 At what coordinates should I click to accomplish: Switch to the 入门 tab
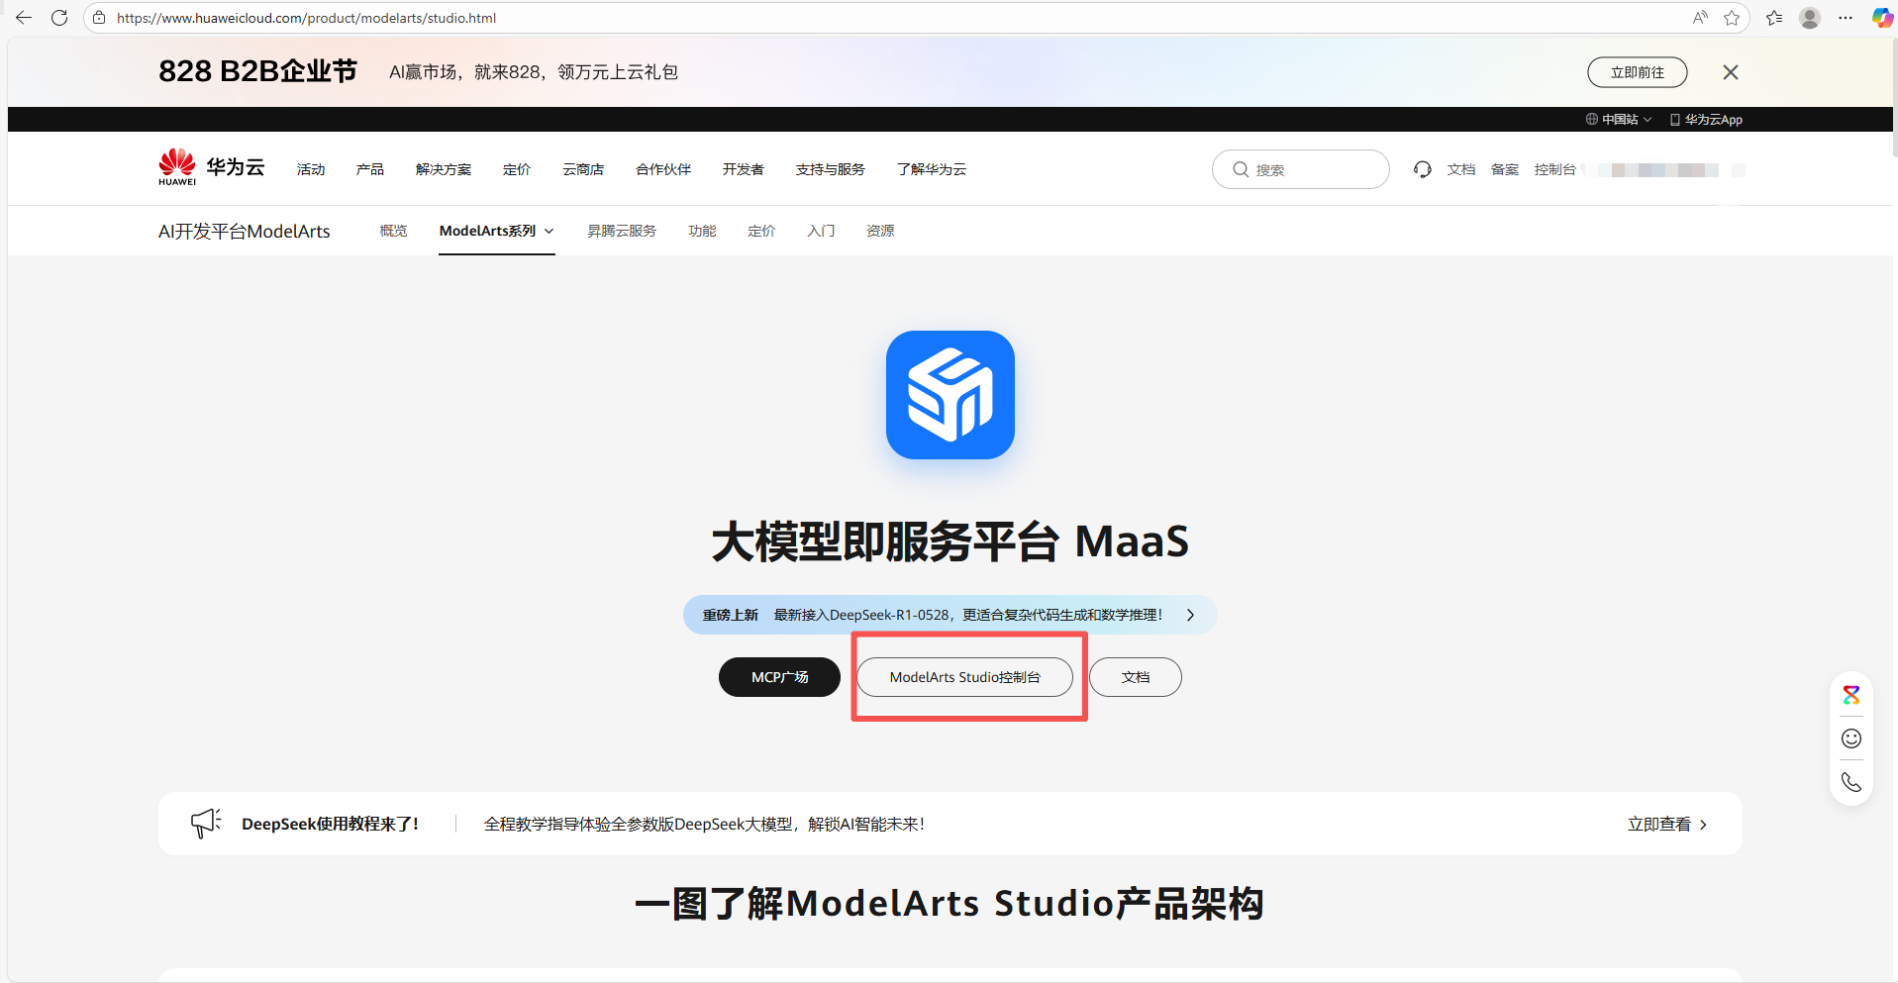821,231
